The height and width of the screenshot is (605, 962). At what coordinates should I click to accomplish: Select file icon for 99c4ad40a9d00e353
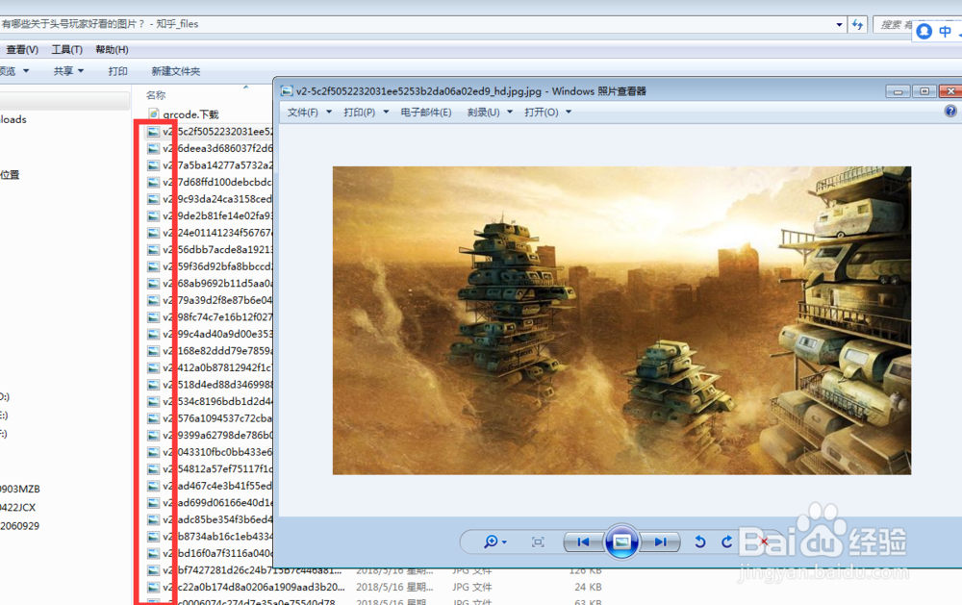tap(153, 334)
